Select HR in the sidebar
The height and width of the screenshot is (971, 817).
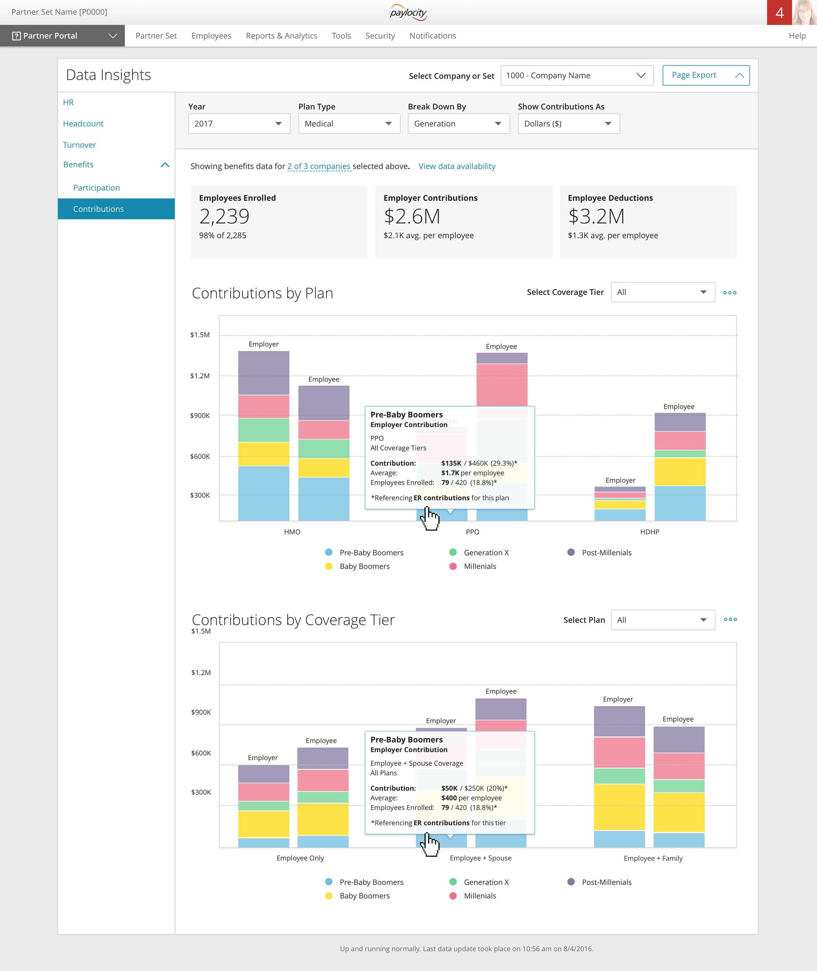pyautogui.click(x=68, y=102)
